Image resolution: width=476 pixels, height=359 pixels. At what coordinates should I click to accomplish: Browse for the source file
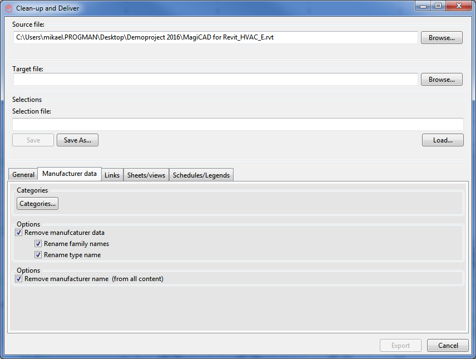point(442,38)
